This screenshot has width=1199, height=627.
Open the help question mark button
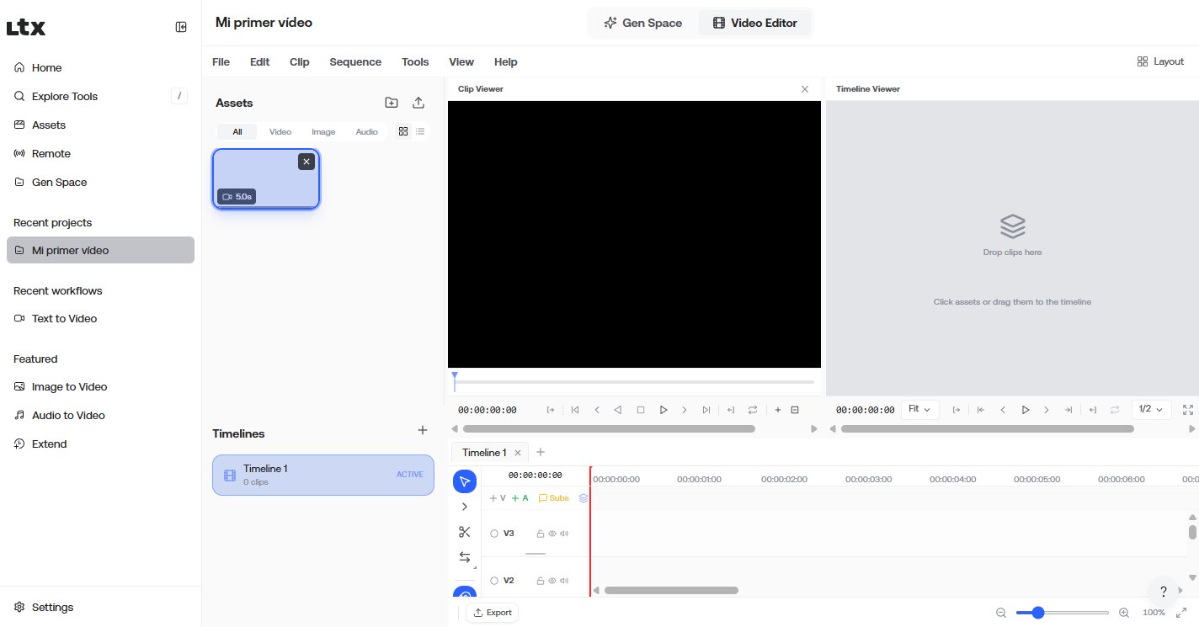[1164, 591]
